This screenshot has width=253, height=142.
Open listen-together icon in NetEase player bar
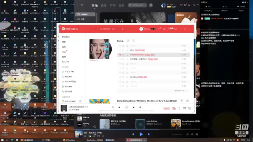point(184,108)
